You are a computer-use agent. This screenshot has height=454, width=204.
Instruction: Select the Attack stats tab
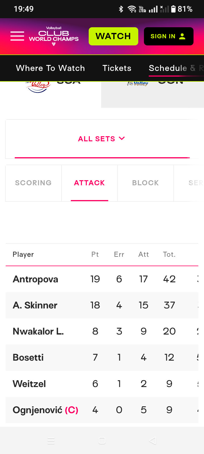pos(90,183)
